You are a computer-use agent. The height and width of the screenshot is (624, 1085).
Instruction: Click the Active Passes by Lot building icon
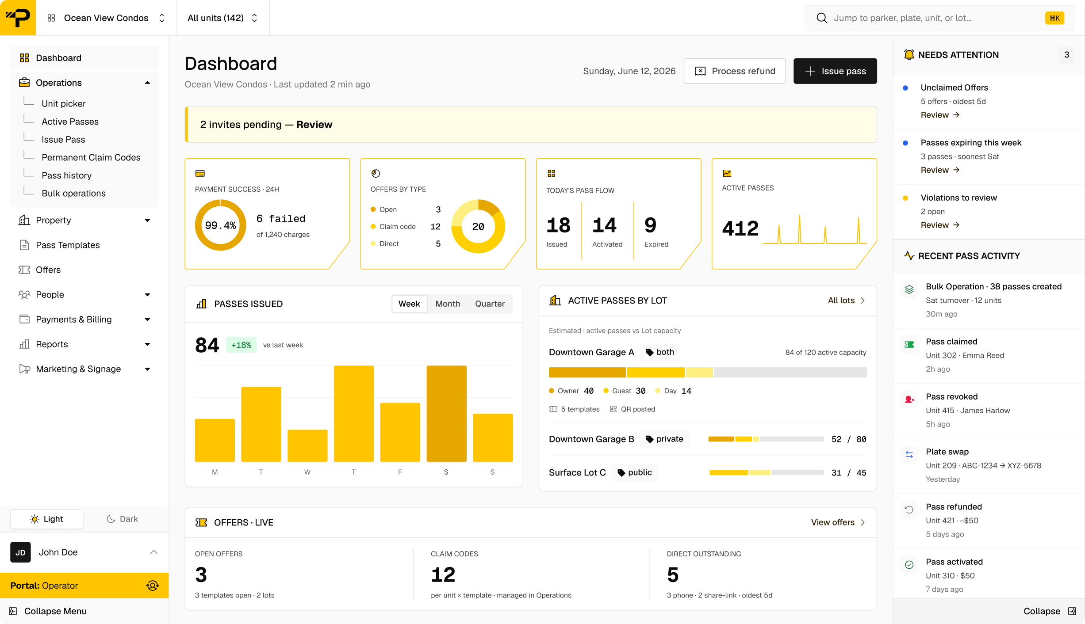coord(555,301)
